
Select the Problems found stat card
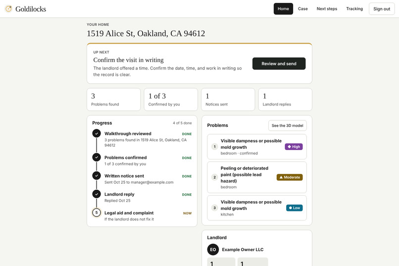pyautogui.click(x=114, y=100)
